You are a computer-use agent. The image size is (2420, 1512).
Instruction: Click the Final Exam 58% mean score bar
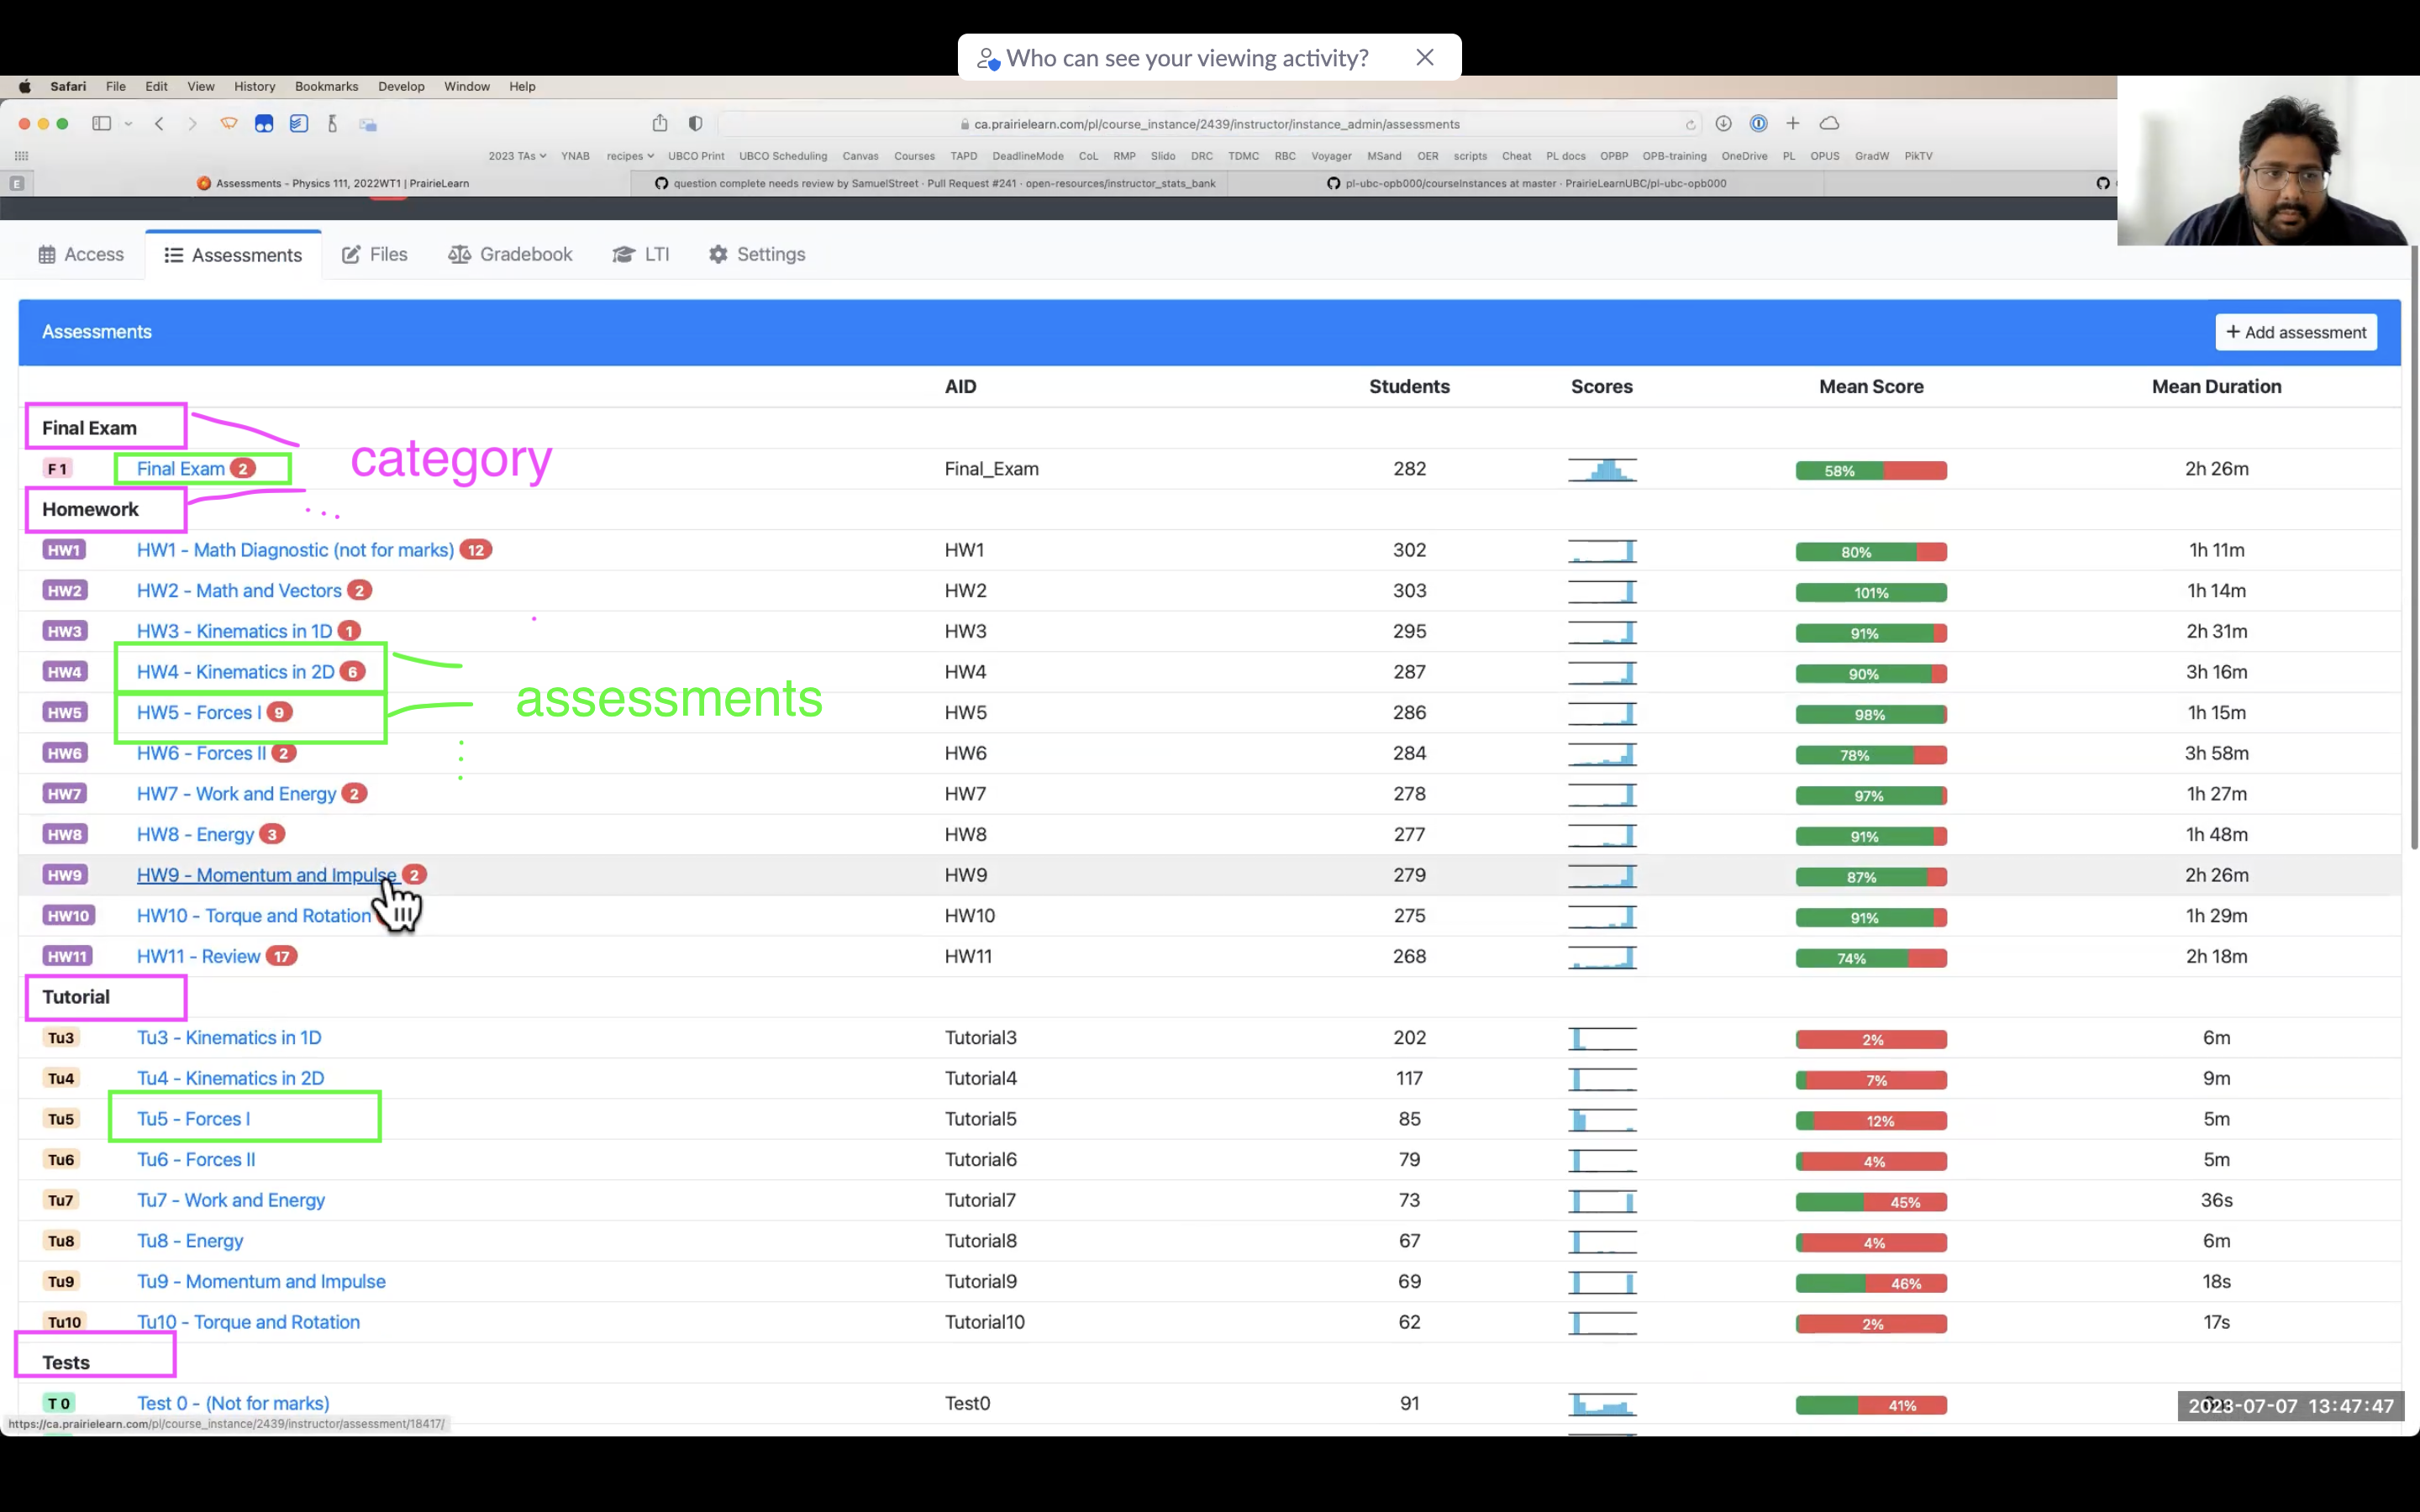point(1871,470)
